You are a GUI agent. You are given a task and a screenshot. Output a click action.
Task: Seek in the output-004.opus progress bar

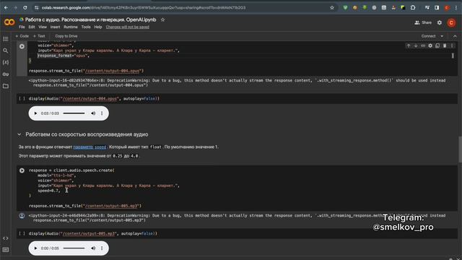(74, 113)
